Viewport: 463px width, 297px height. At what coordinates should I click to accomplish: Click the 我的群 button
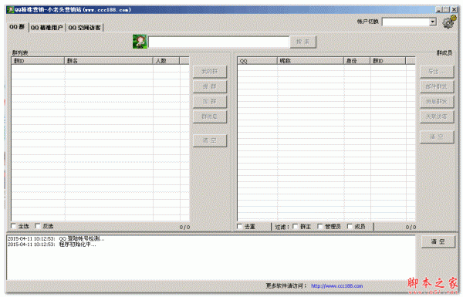210,72
